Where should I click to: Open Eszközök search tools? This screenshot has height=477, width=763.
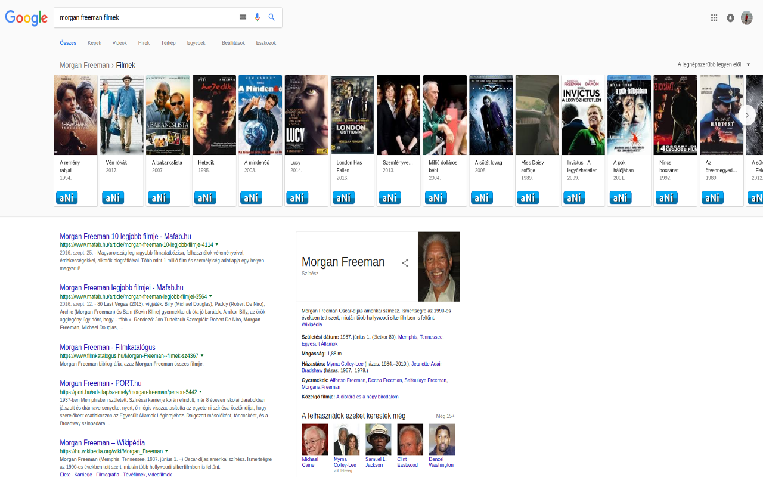click(x=266, y=43)
